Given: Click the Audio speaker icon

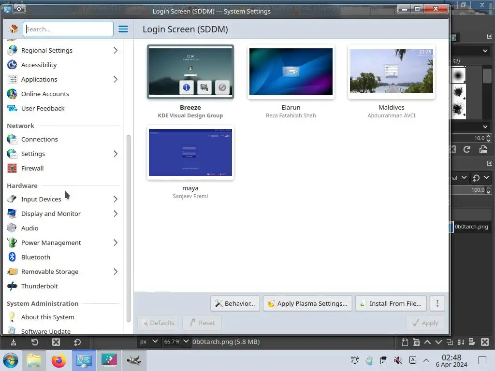Looking at the screenshot, I should point(12,228).
